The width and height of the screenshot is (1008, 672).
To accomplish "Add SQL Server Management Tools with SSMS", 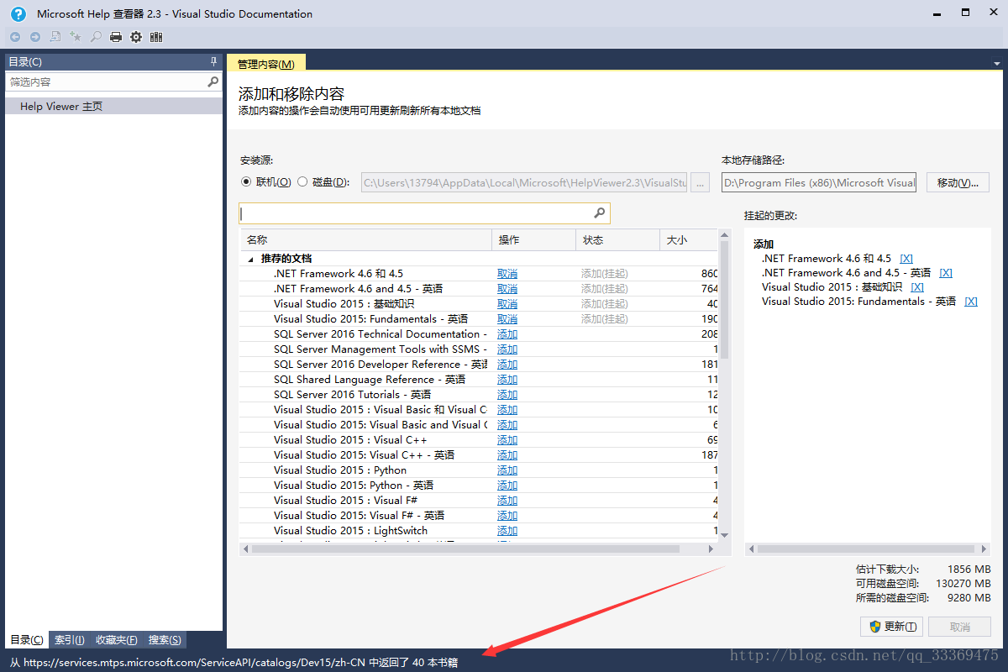I will point(507,349).
